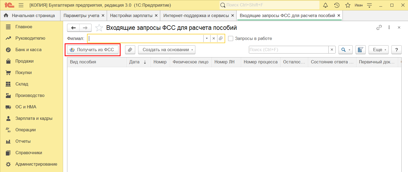Click Получить из ФСС button
This screenshot has height=172, width=408.
[92, 50]
